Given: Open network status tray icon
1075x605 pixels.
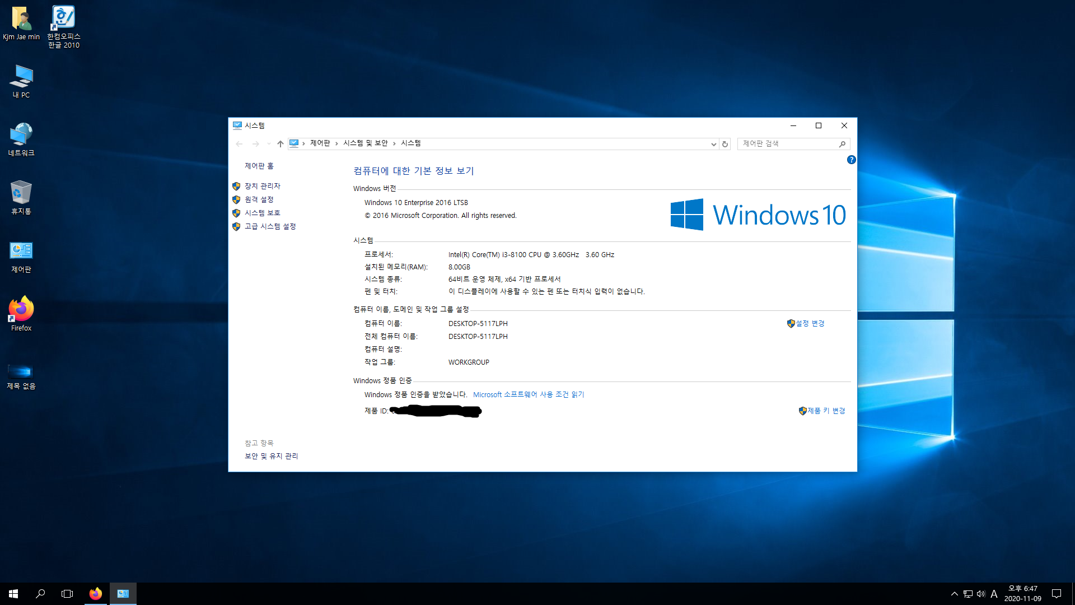Looking at the screenshot, I should [968, 594].
